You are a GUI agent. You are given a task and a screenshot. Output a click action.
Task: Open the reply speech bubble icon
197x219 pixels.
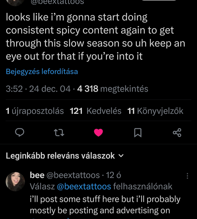(20, 133)
